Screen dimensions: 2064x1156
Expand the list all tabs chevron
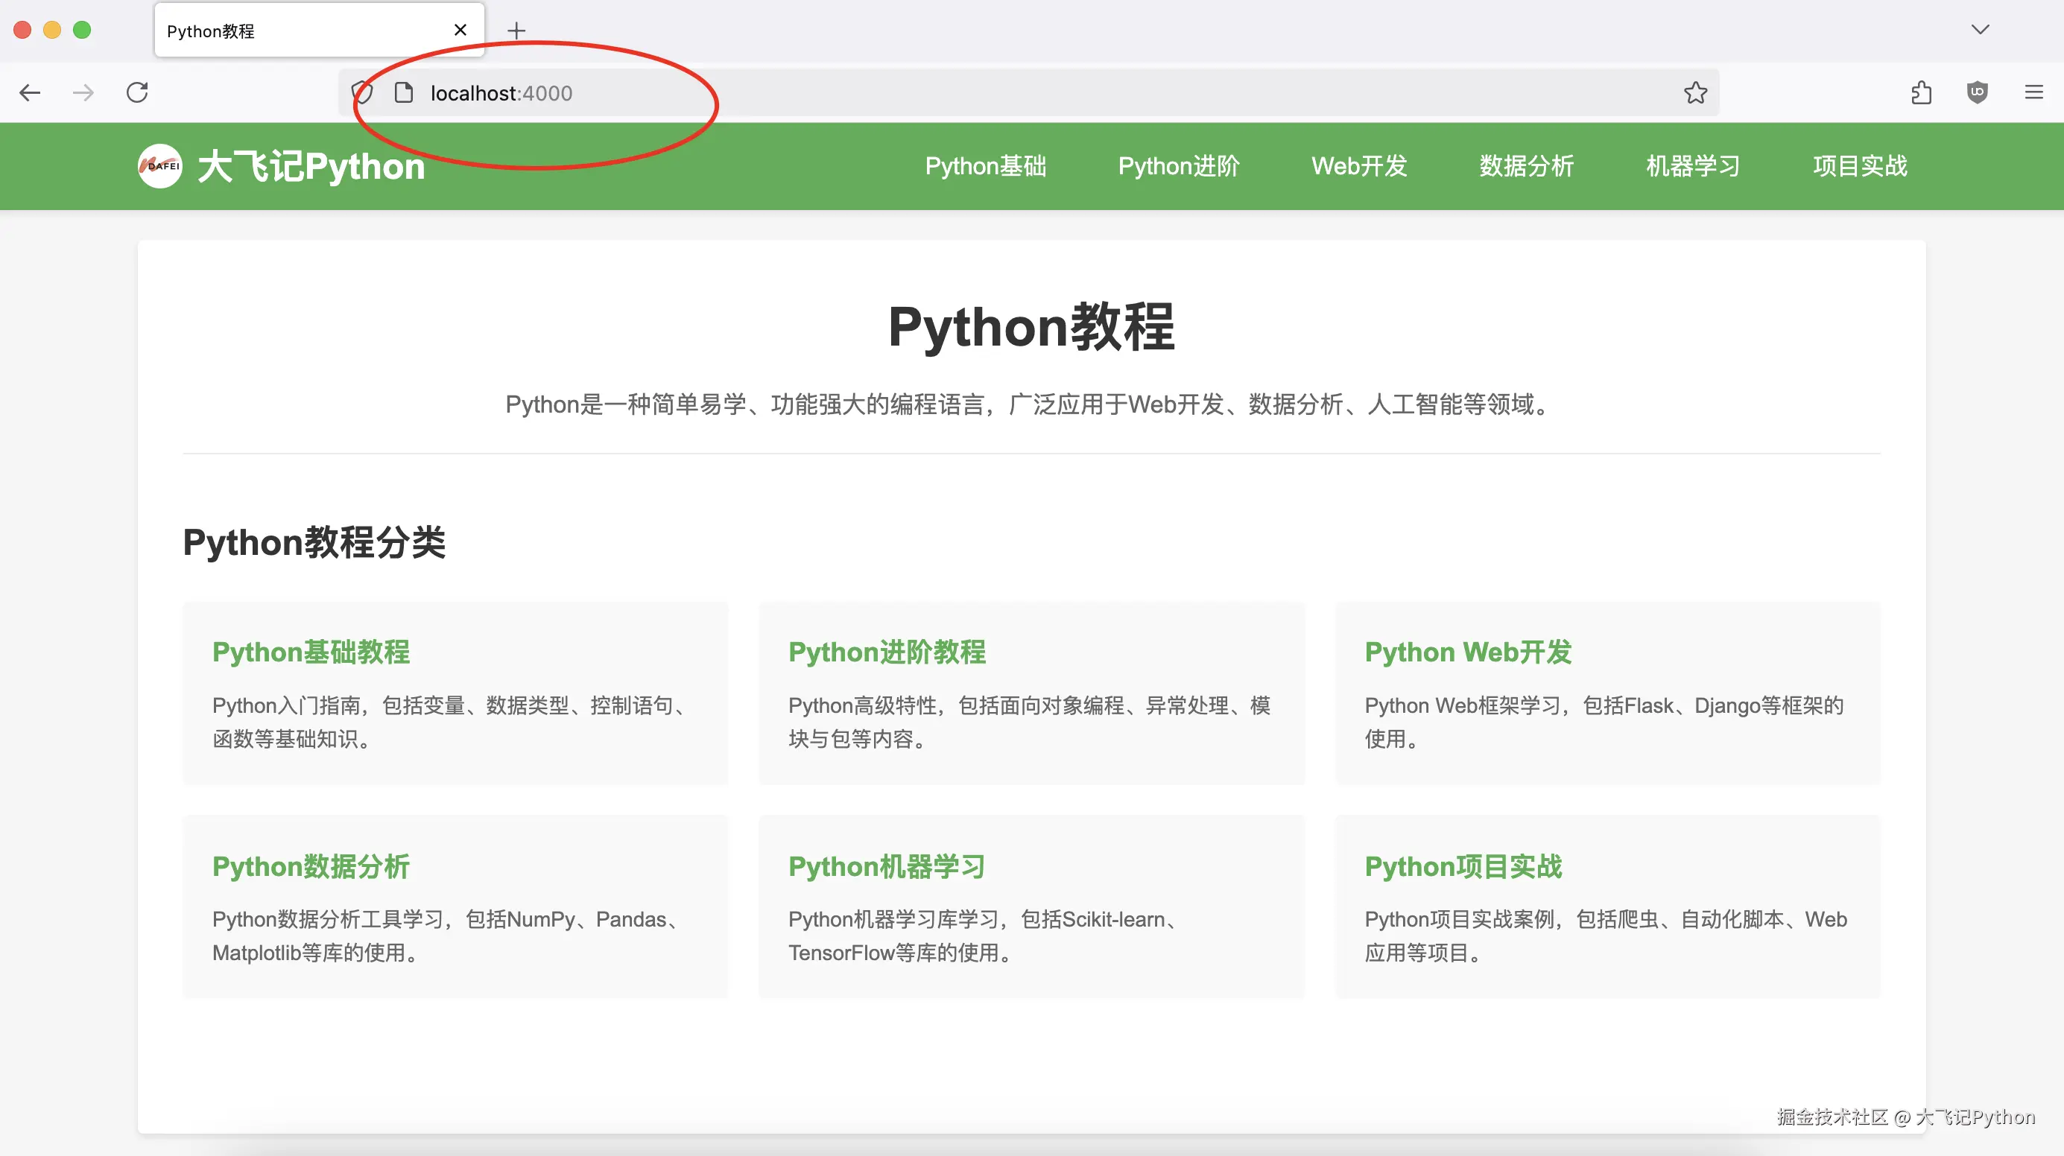click(1980, 30)
